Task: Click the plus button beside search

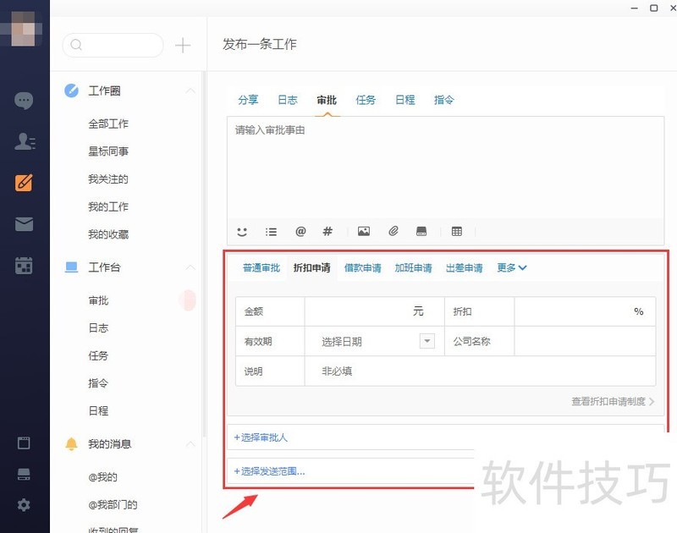Action: [x=183, y=46]
